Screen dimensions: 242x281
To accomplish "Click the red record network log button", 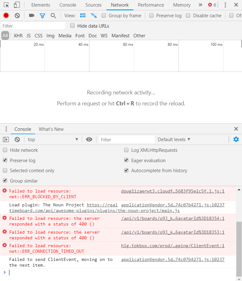I will (x=6, y=15).
